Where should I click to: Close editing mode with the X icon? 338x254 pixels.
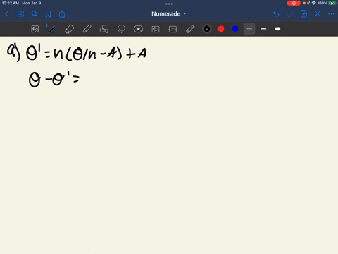pos(318,14)
